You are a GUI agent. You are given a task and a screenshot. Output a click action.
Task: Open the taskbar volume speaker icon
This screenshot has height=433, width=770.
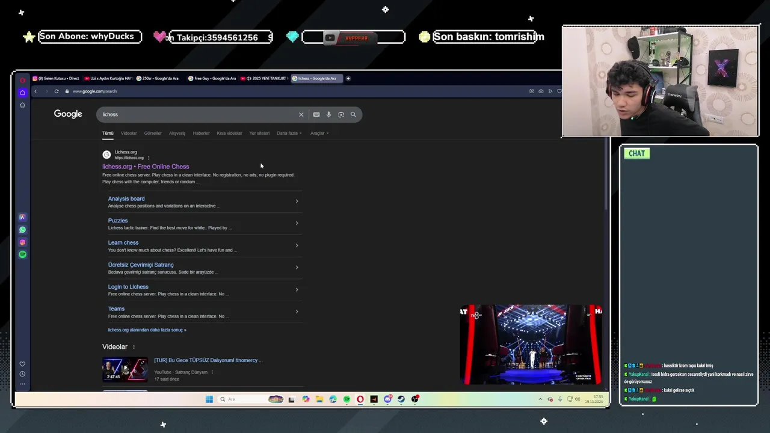point(577,399)
